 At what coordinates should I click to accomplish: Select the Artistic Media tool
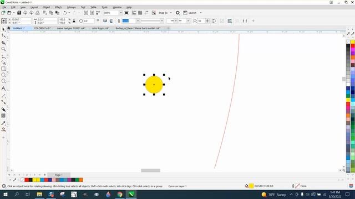click(3, 62)
